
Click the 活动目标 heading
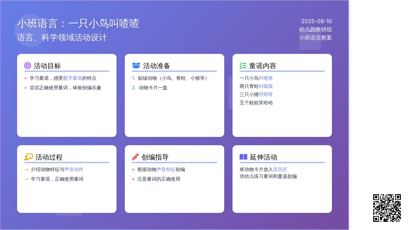(x=47, y=66)
